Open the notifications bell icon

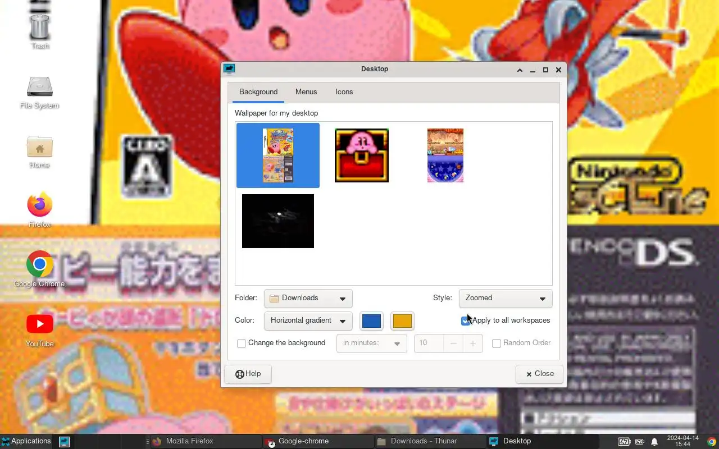[654, 442]
